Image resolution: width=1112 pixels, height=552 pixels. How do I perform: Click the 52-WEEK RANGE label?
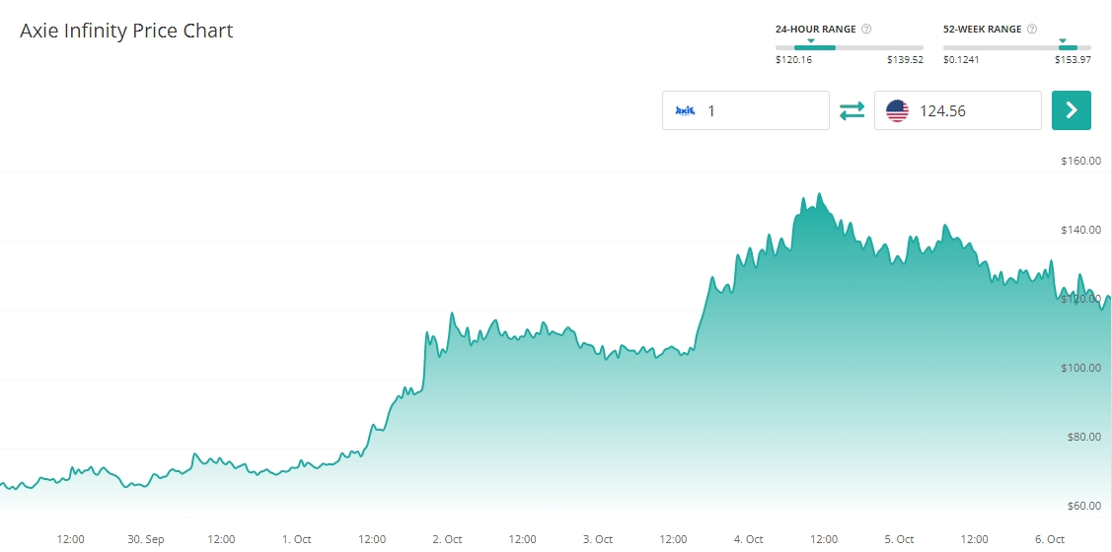(x=982, y=30)
